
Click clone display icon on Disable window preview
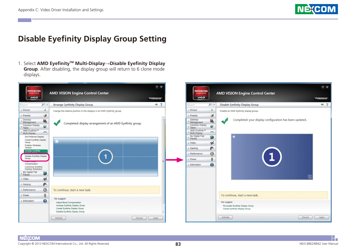coord(310,177)
